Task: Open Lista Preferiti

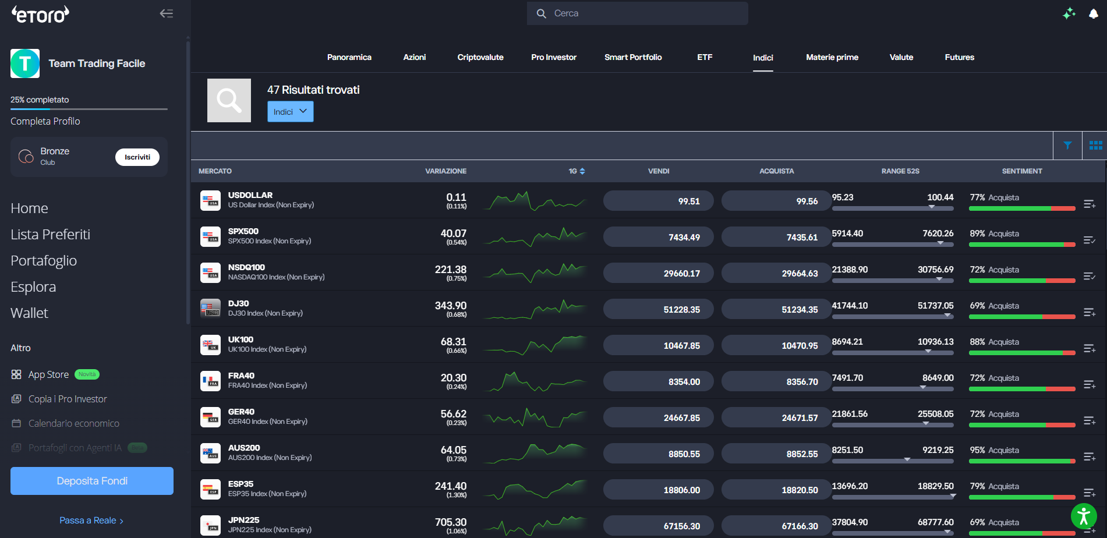Action: [x=50, y=235]
